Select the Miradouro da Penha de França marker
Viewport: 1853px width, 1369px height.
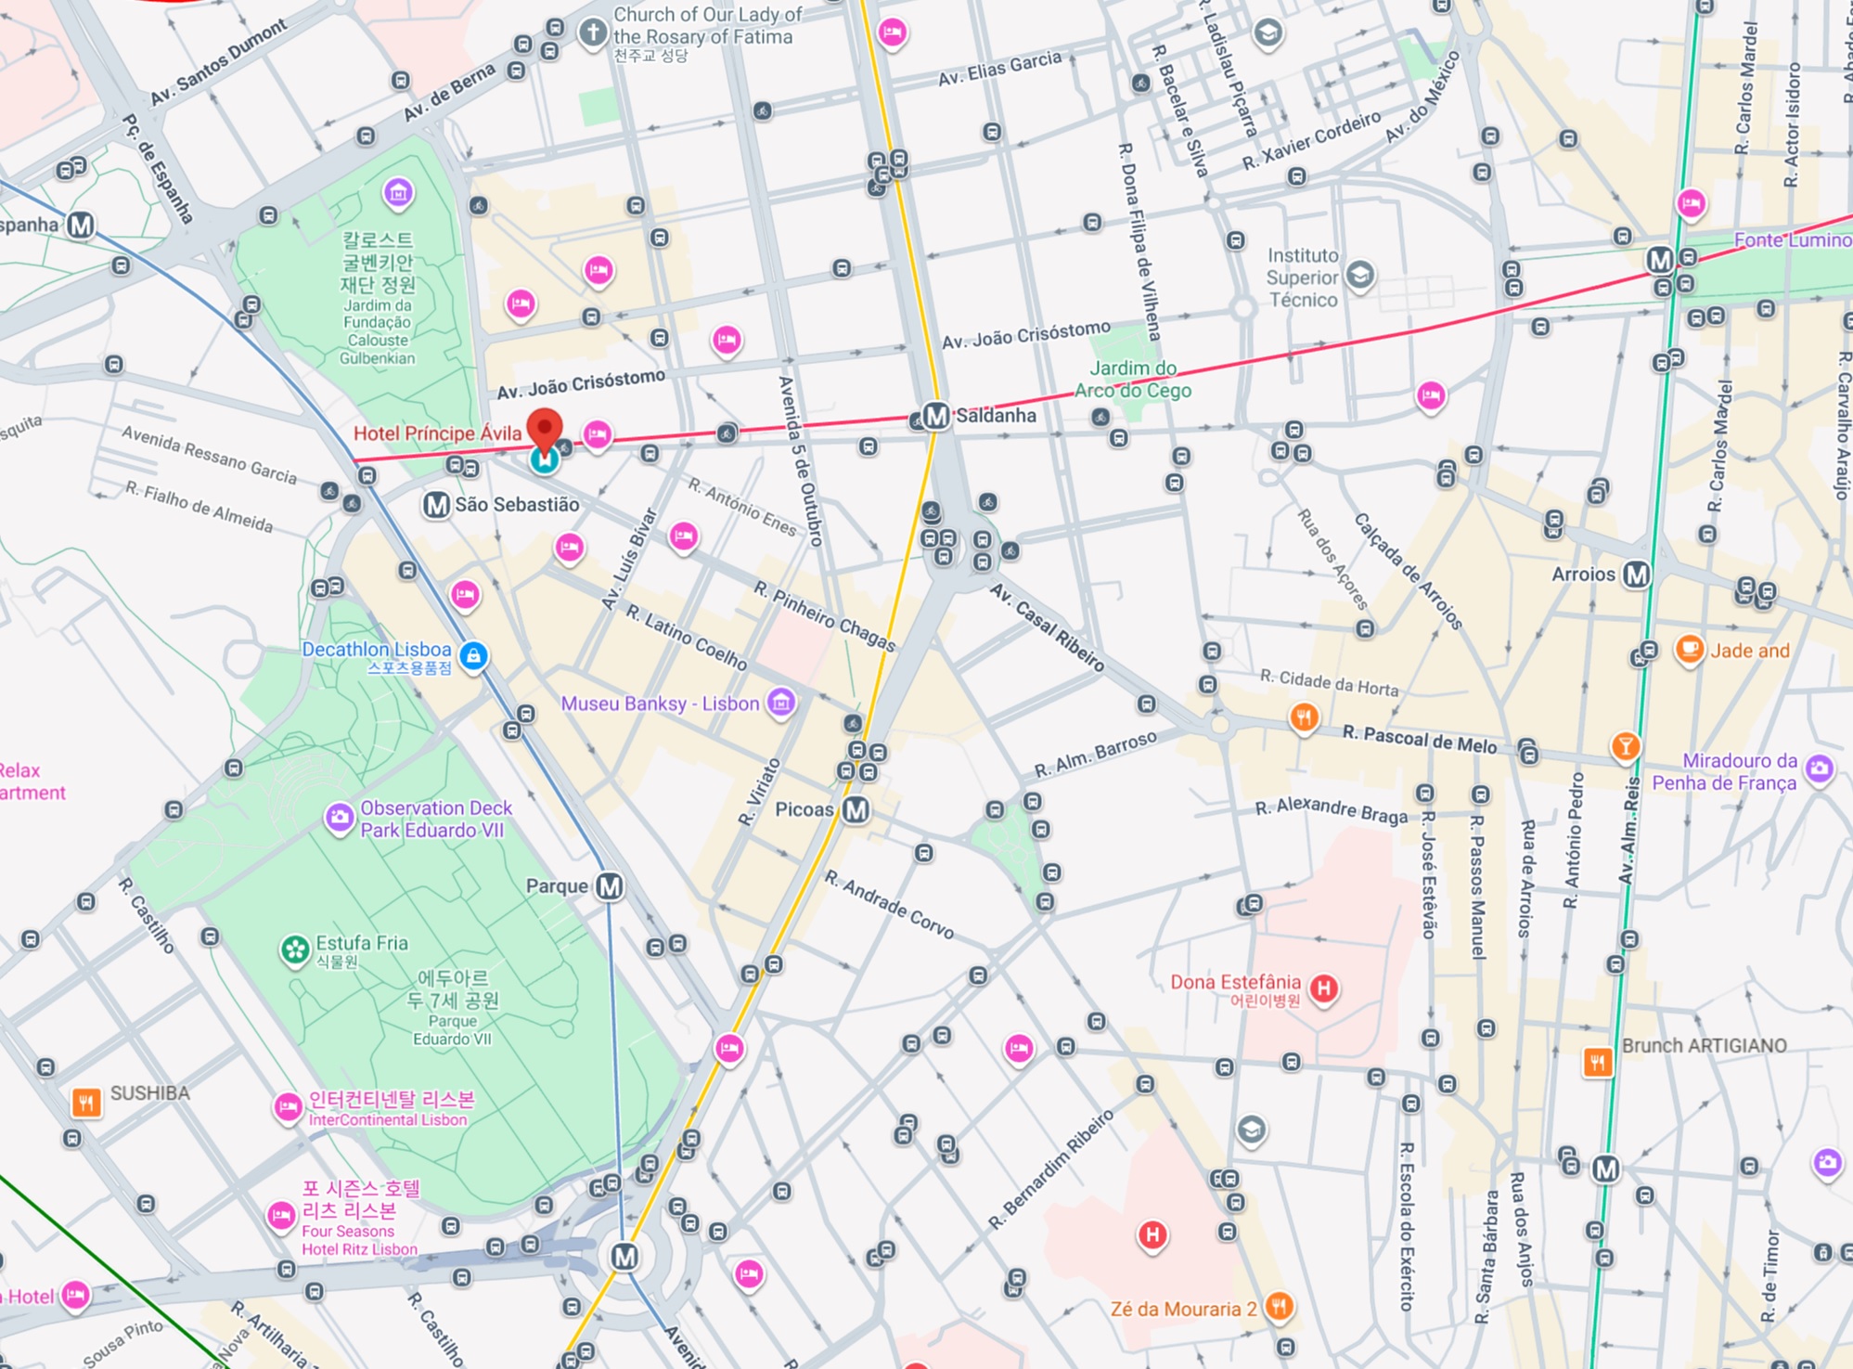pos(1820,768)
